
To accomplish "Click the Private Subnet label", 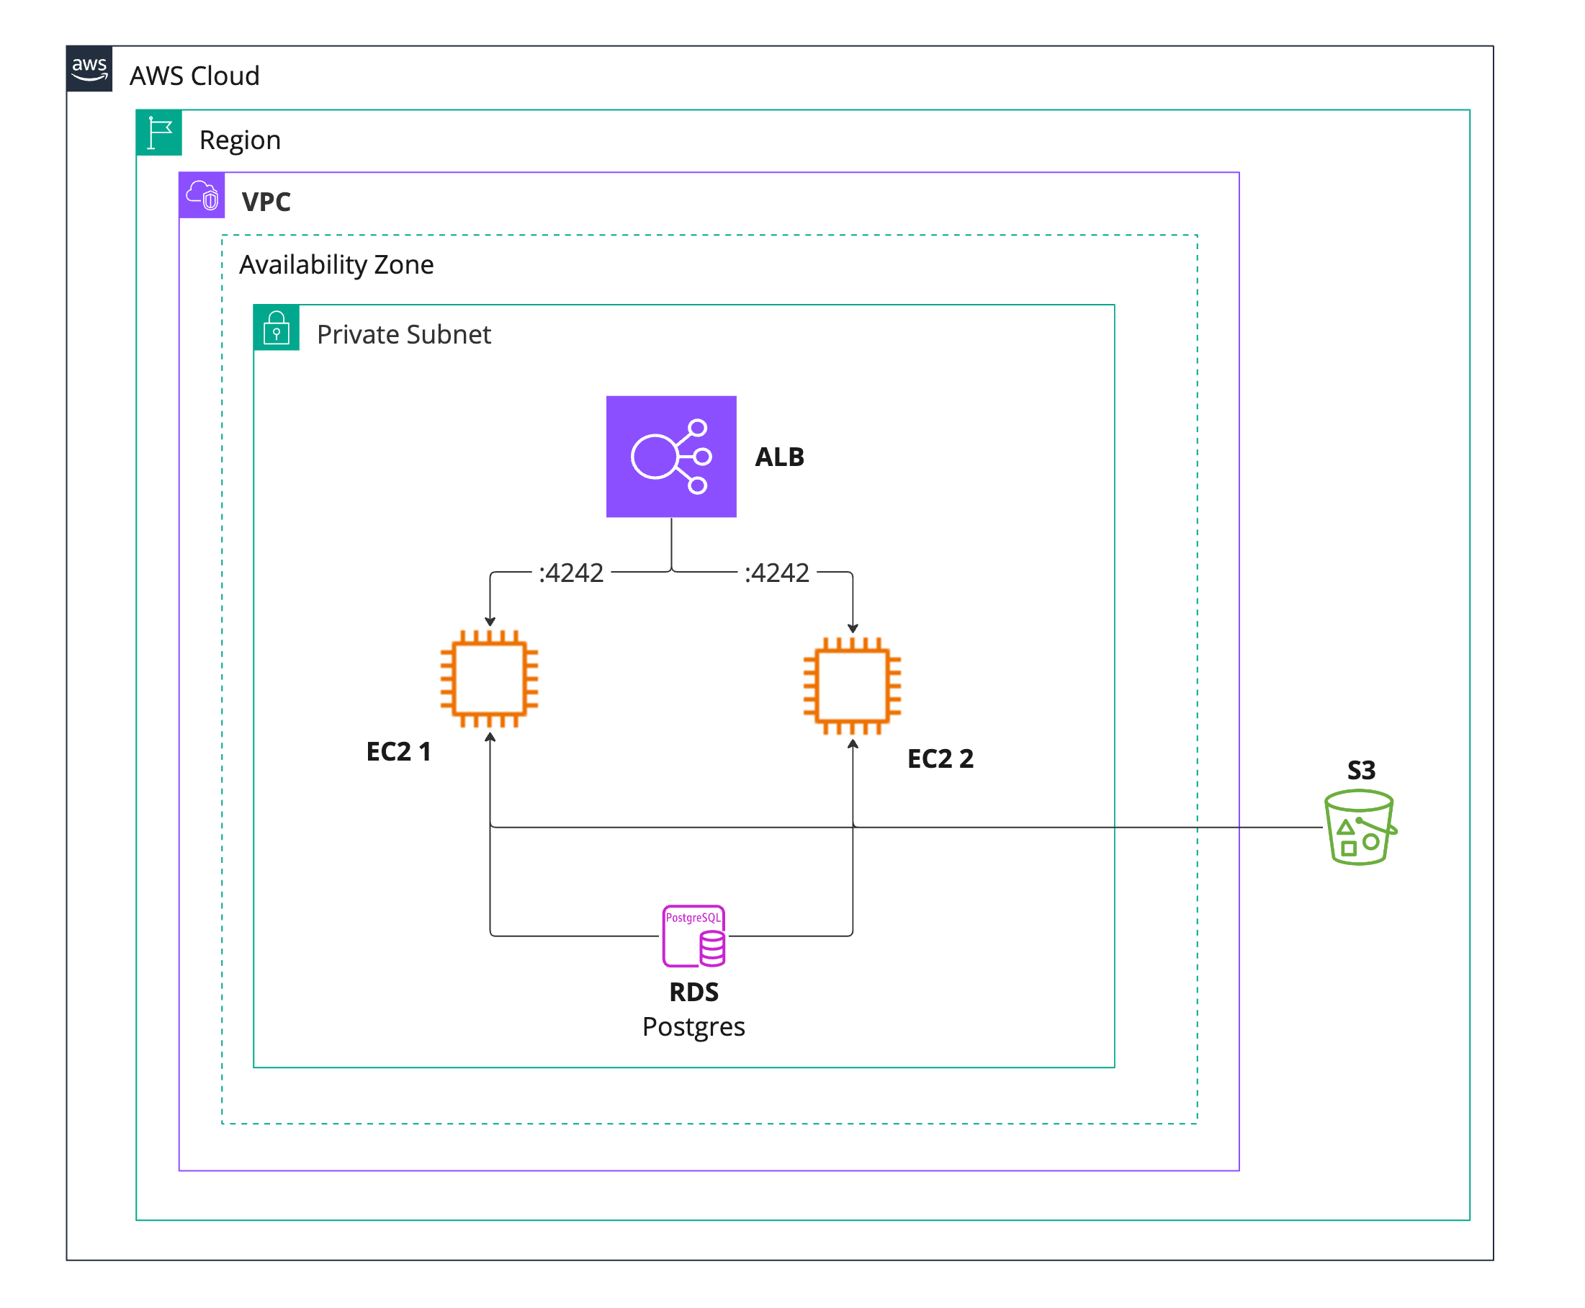I will pyautogui.click(x=404, y=334).
